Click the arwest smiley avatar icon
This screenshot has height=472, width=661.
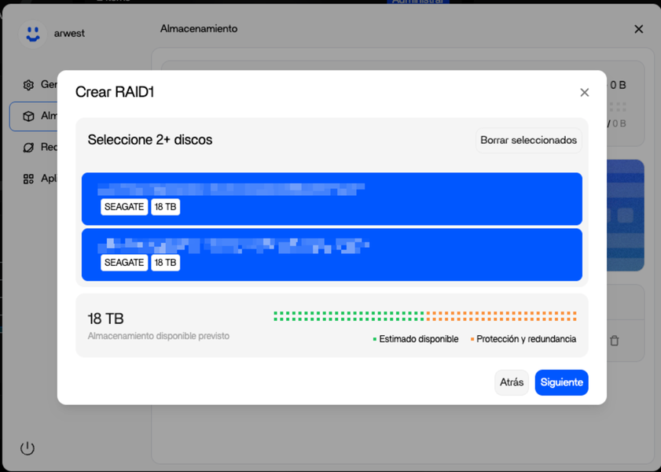point(32,34)
